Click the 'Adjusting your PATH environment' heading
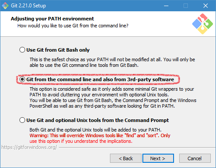The height and width of the screenshot is (168, 216). click(52, 19)
